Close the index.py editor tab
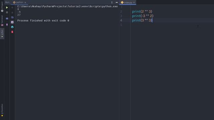 (134, 2)
